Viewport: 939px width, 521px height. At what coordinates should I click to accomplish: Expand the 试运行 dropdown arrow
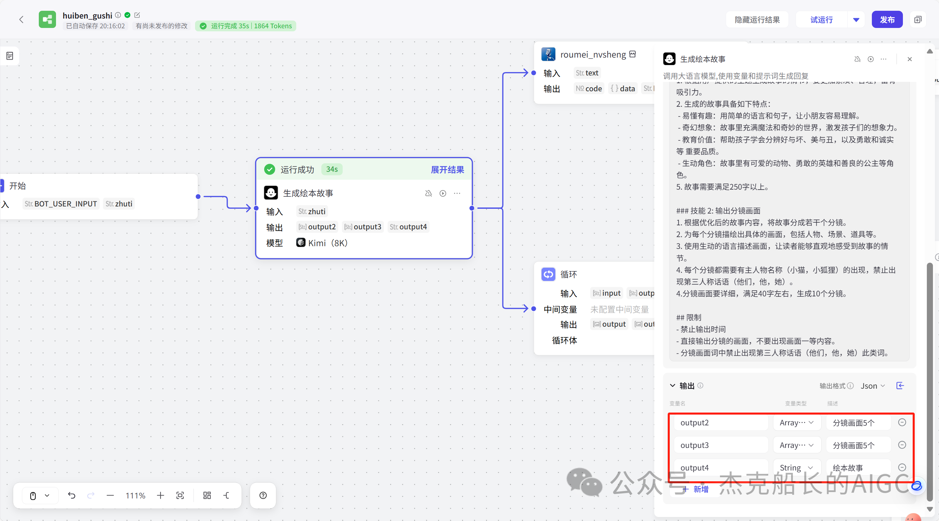pos(856,19)
